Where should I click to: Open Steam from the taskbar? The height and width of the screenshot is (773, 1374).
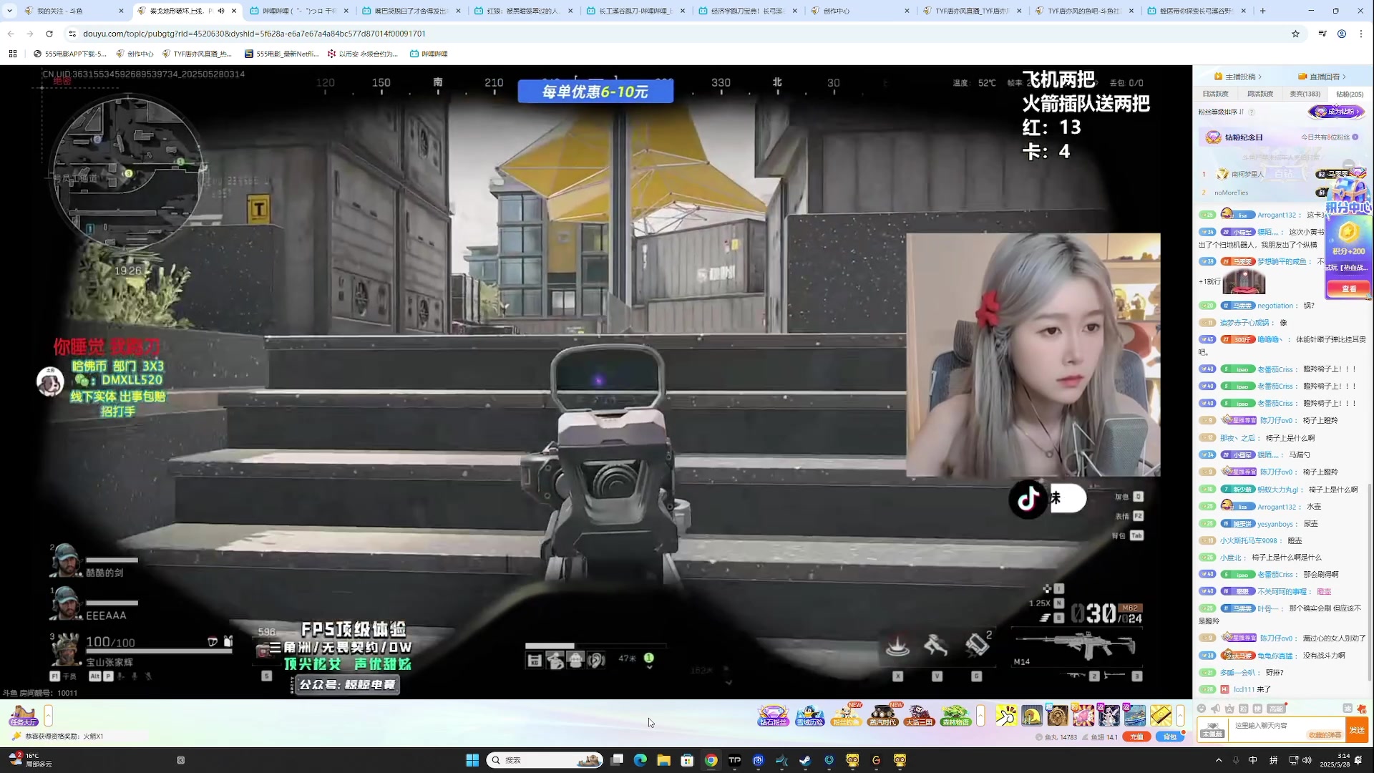[805, 760]
